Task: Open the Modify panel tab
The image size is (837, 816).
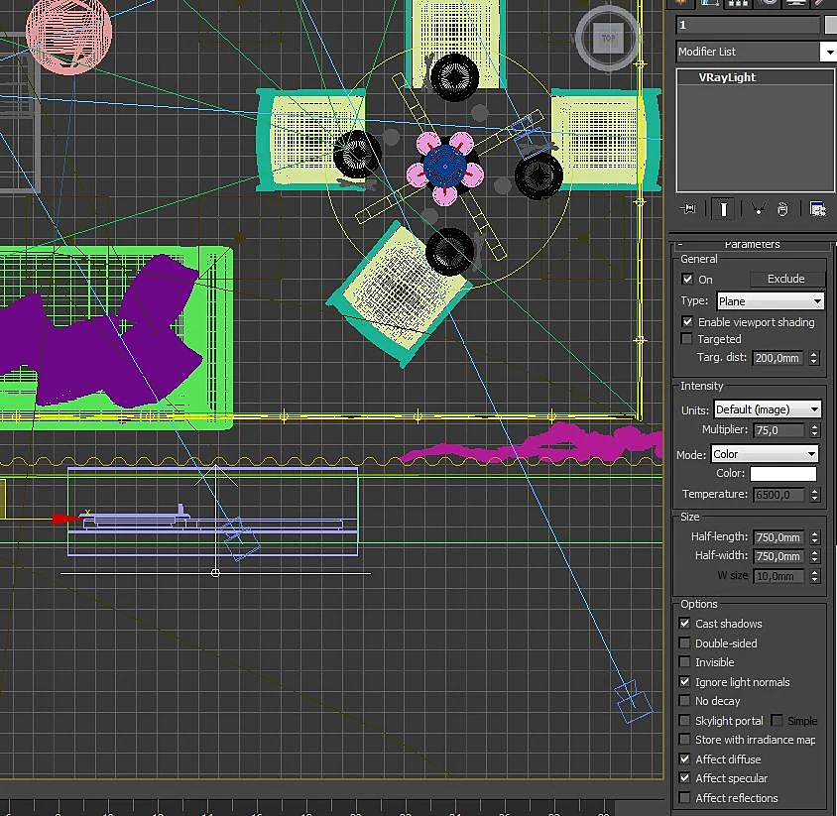Action: click(x=709, y=3)
